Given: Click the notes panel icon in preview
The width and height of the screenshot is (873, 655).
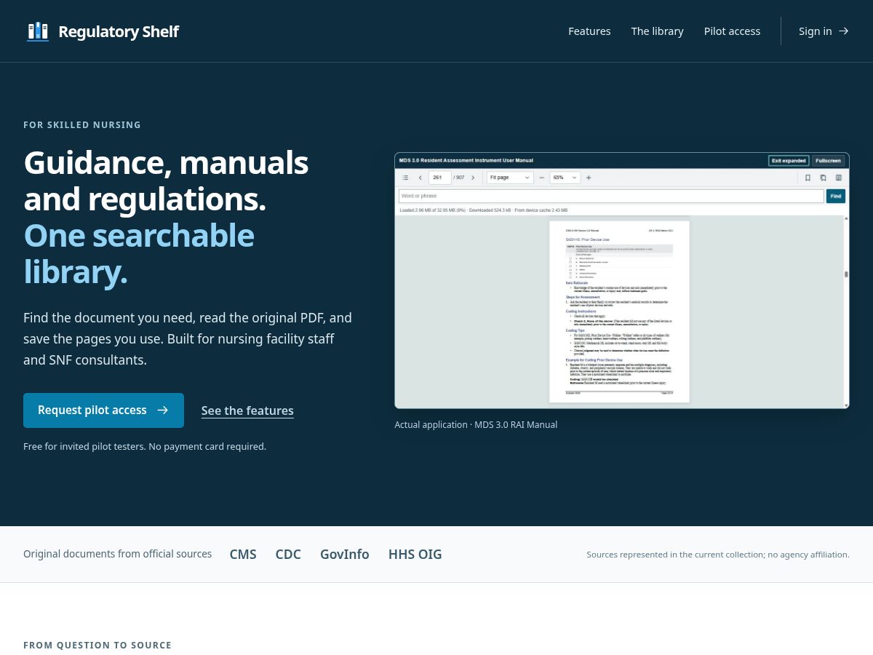Looking at the screenshot, I should pos(838,178).
